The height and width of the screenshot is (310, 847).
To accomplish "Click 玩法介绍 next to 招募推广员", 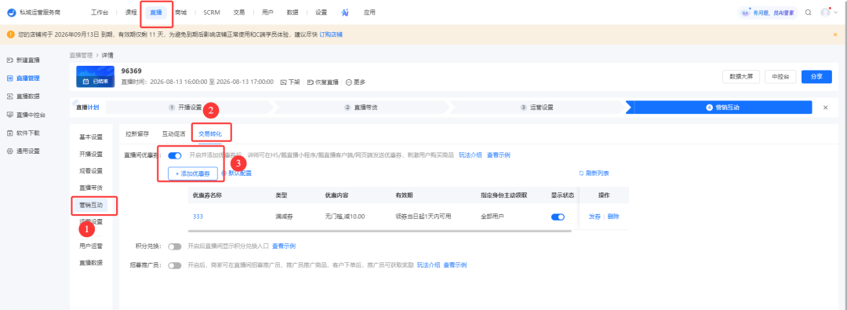I will click(428, 265).
